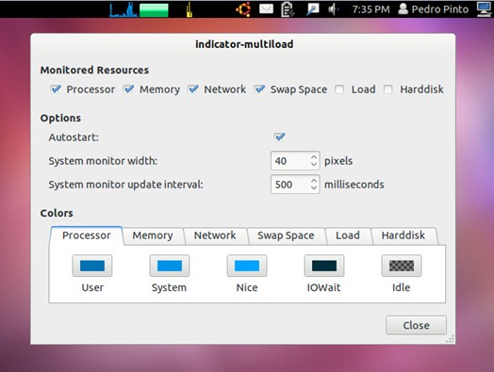Open the System color picker

[170, 266]
